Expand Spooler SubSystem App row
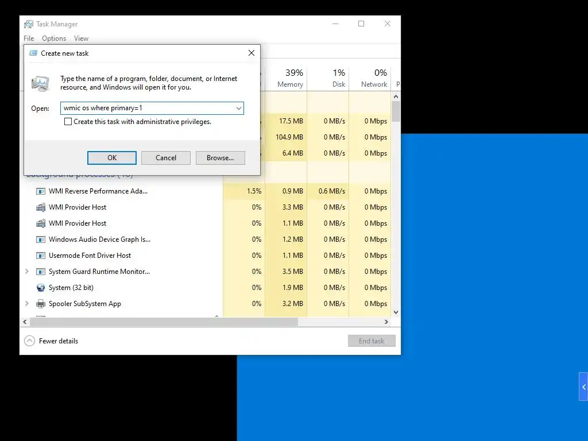The image size is (588, 441). [x=26, y=304]
